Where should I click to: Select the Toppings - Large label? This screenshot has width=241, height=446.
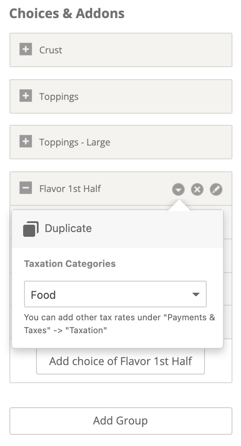pyautogui.click(x=75, y=142)
